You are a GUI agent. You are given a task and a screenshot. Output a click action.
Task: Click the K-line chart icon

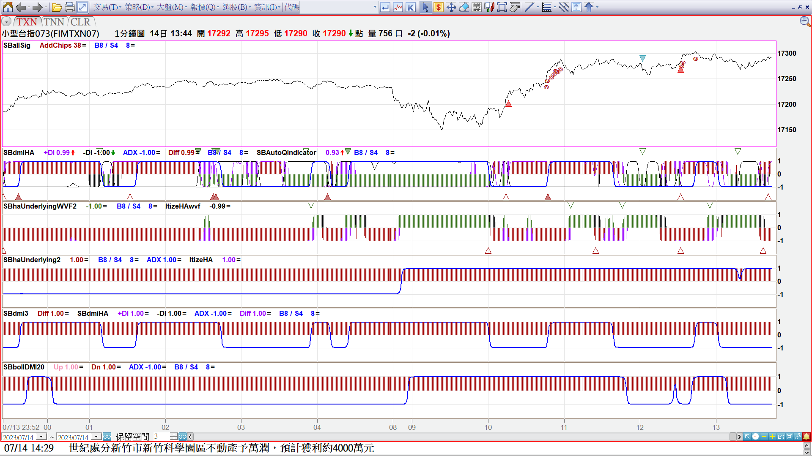pos(411,7)
